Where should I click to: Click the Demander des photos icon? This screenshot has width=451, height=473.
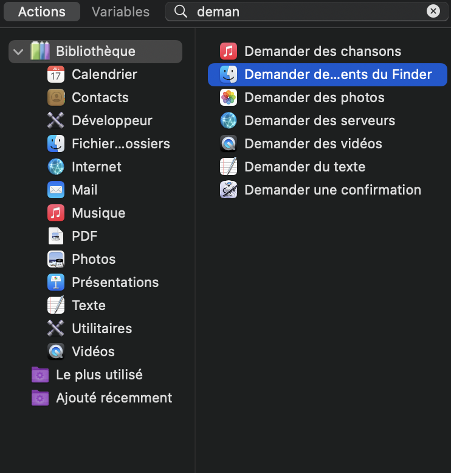click(229, 98)
